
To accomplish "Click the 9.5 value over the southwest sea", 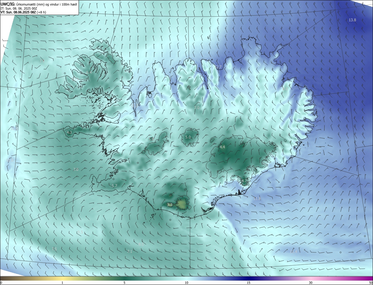I will pos(80,232).
